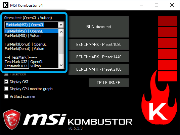Click the dropdown list scrollbar thumb
180x135 pixels.
coord(61,45)
